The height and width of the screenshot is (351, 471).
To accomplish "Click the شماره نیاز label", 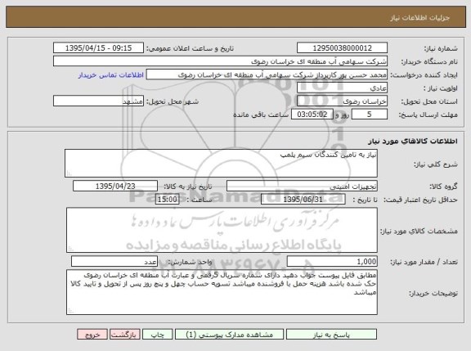I will coord(441,48).
